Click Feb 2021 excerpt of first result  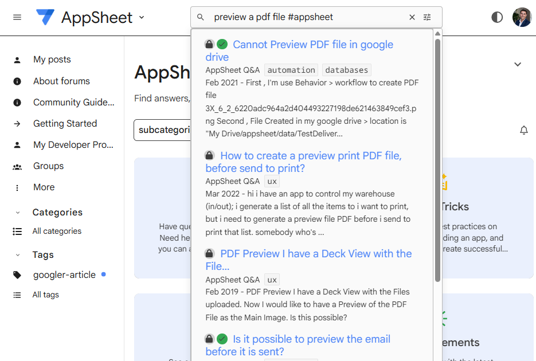pyautogui.click(x=311, y=108)
